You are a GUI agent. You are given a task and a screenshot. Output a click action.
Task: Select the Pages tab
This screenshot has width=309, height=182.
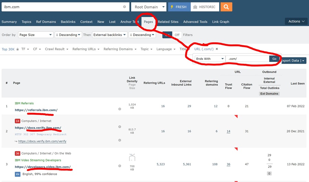point(148,22)
